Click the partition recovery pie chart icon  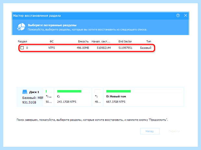(21, 27)
